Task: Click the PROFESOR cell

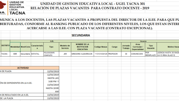Action: pyautogui.click(x=115, y=54)
